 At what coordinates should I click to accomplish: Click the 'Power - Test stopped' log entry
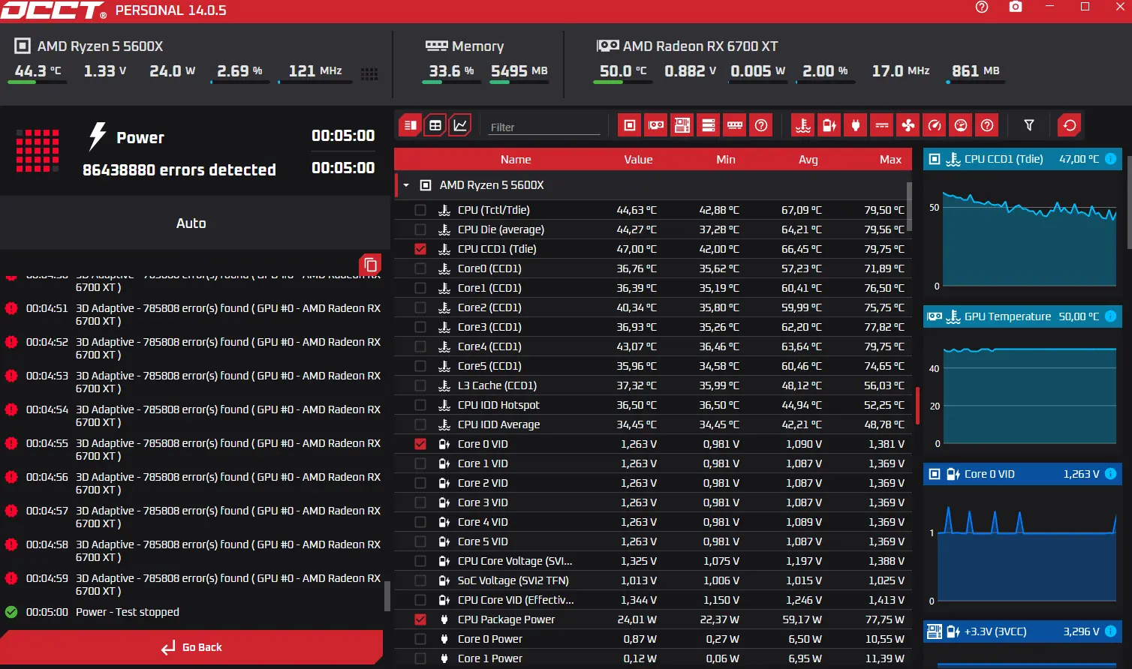128,612
